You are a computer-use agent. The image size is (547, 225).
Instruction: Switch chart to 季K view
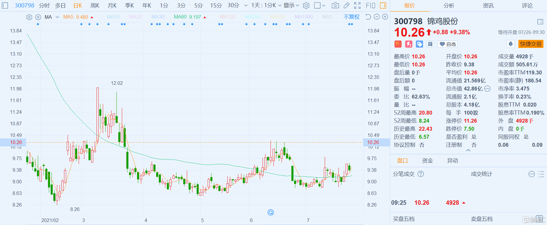129,5
